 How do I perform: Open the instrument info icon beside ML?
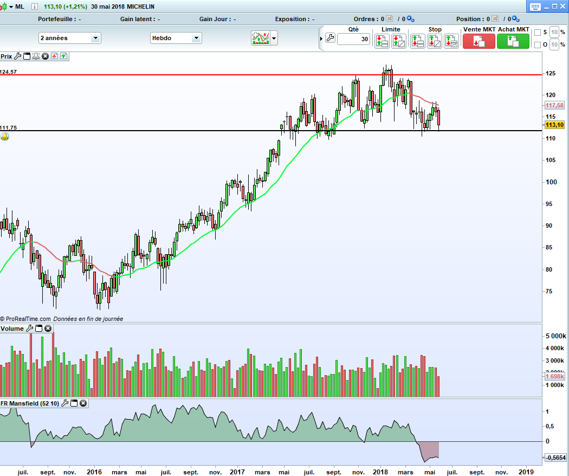(x=35, y=7)
